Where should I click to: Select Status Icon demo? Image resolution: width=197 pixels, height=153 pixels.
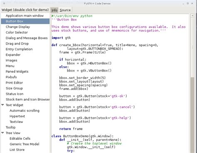(25, 94)
